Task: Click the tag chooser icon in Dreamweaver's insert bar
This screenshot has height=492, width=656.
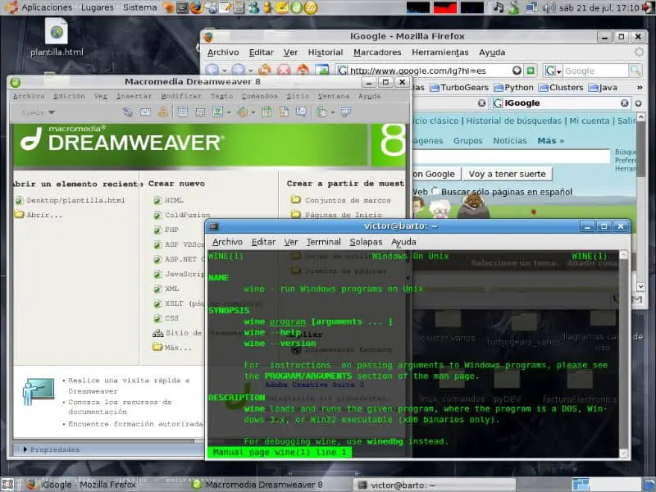Action: pos(346,112)
